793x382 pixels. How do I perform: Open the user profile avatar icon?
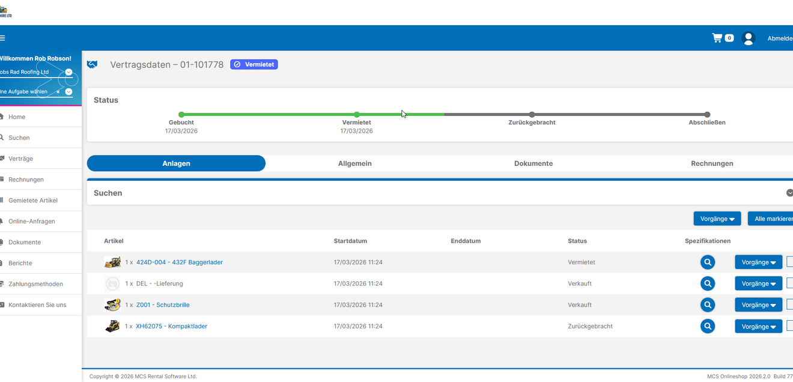click(x=748, y=38)
